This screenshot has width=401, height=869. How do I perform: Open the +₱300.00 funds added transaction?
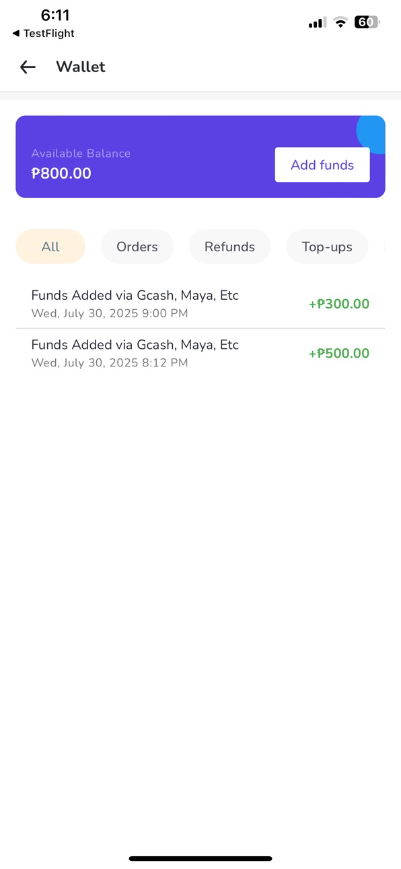tap(200, 304)
